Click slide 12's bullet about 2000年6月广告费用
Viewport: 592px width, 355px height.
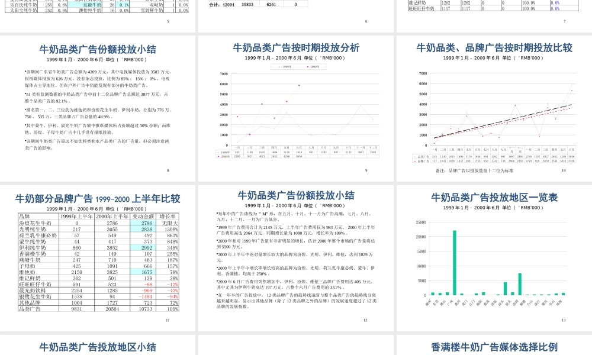point(295,285)
